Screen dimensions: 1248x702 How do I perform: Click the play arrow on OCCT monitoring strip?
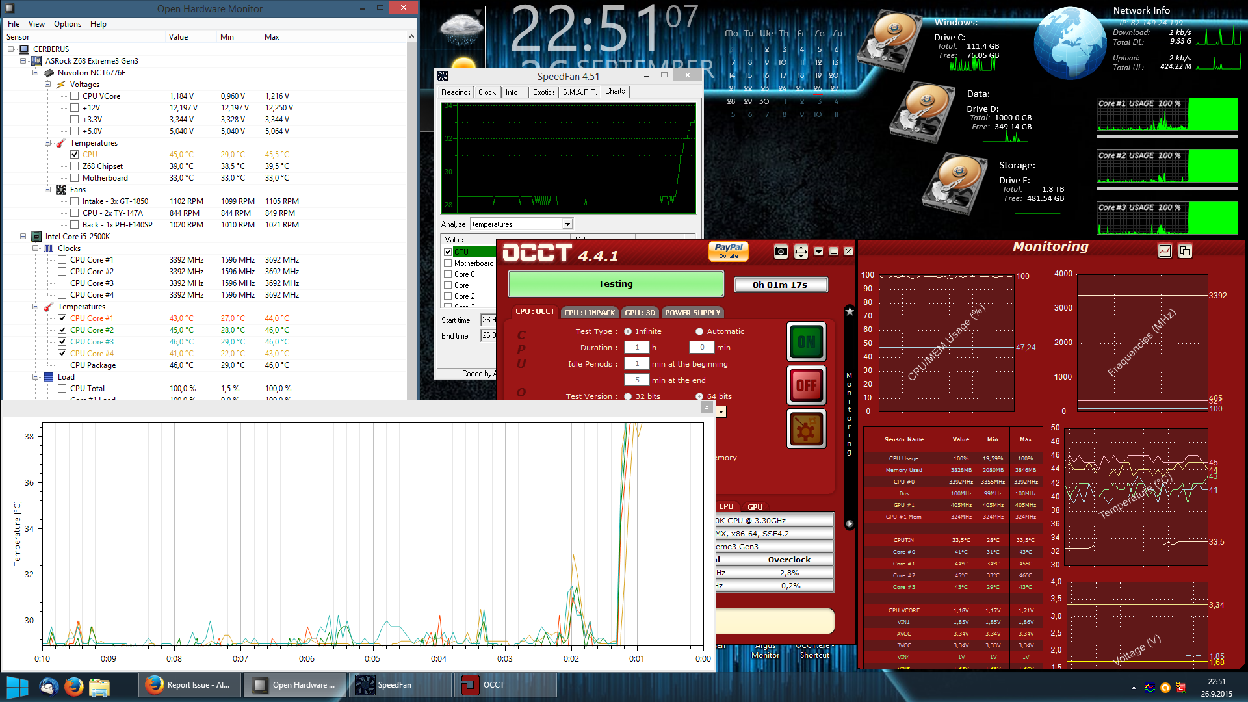coord(849,524)
